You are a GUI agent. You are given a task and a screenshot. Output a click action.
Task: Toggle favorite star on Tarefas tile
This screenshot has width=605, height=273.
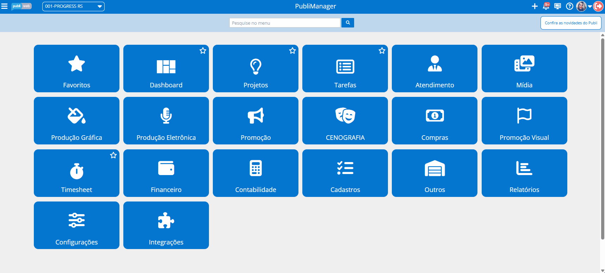pos(382,51)
